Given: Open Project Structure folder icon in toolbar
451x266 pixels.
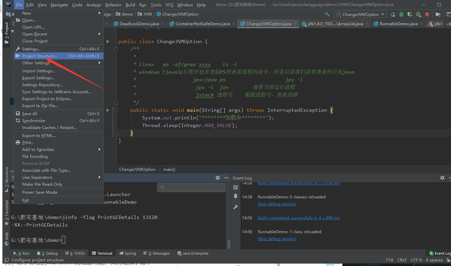Looking at the screenshot, I should point(438,14).
